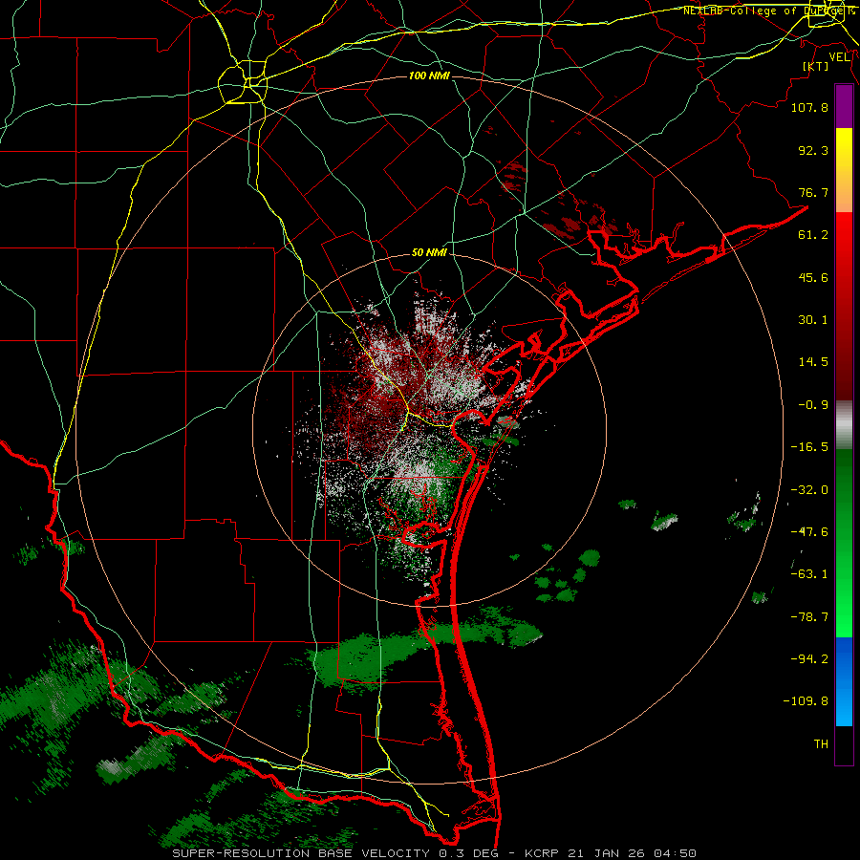Screen dimensions: 860x860
Task: Click the 107.8 legend value
Action: coord(809,107)
